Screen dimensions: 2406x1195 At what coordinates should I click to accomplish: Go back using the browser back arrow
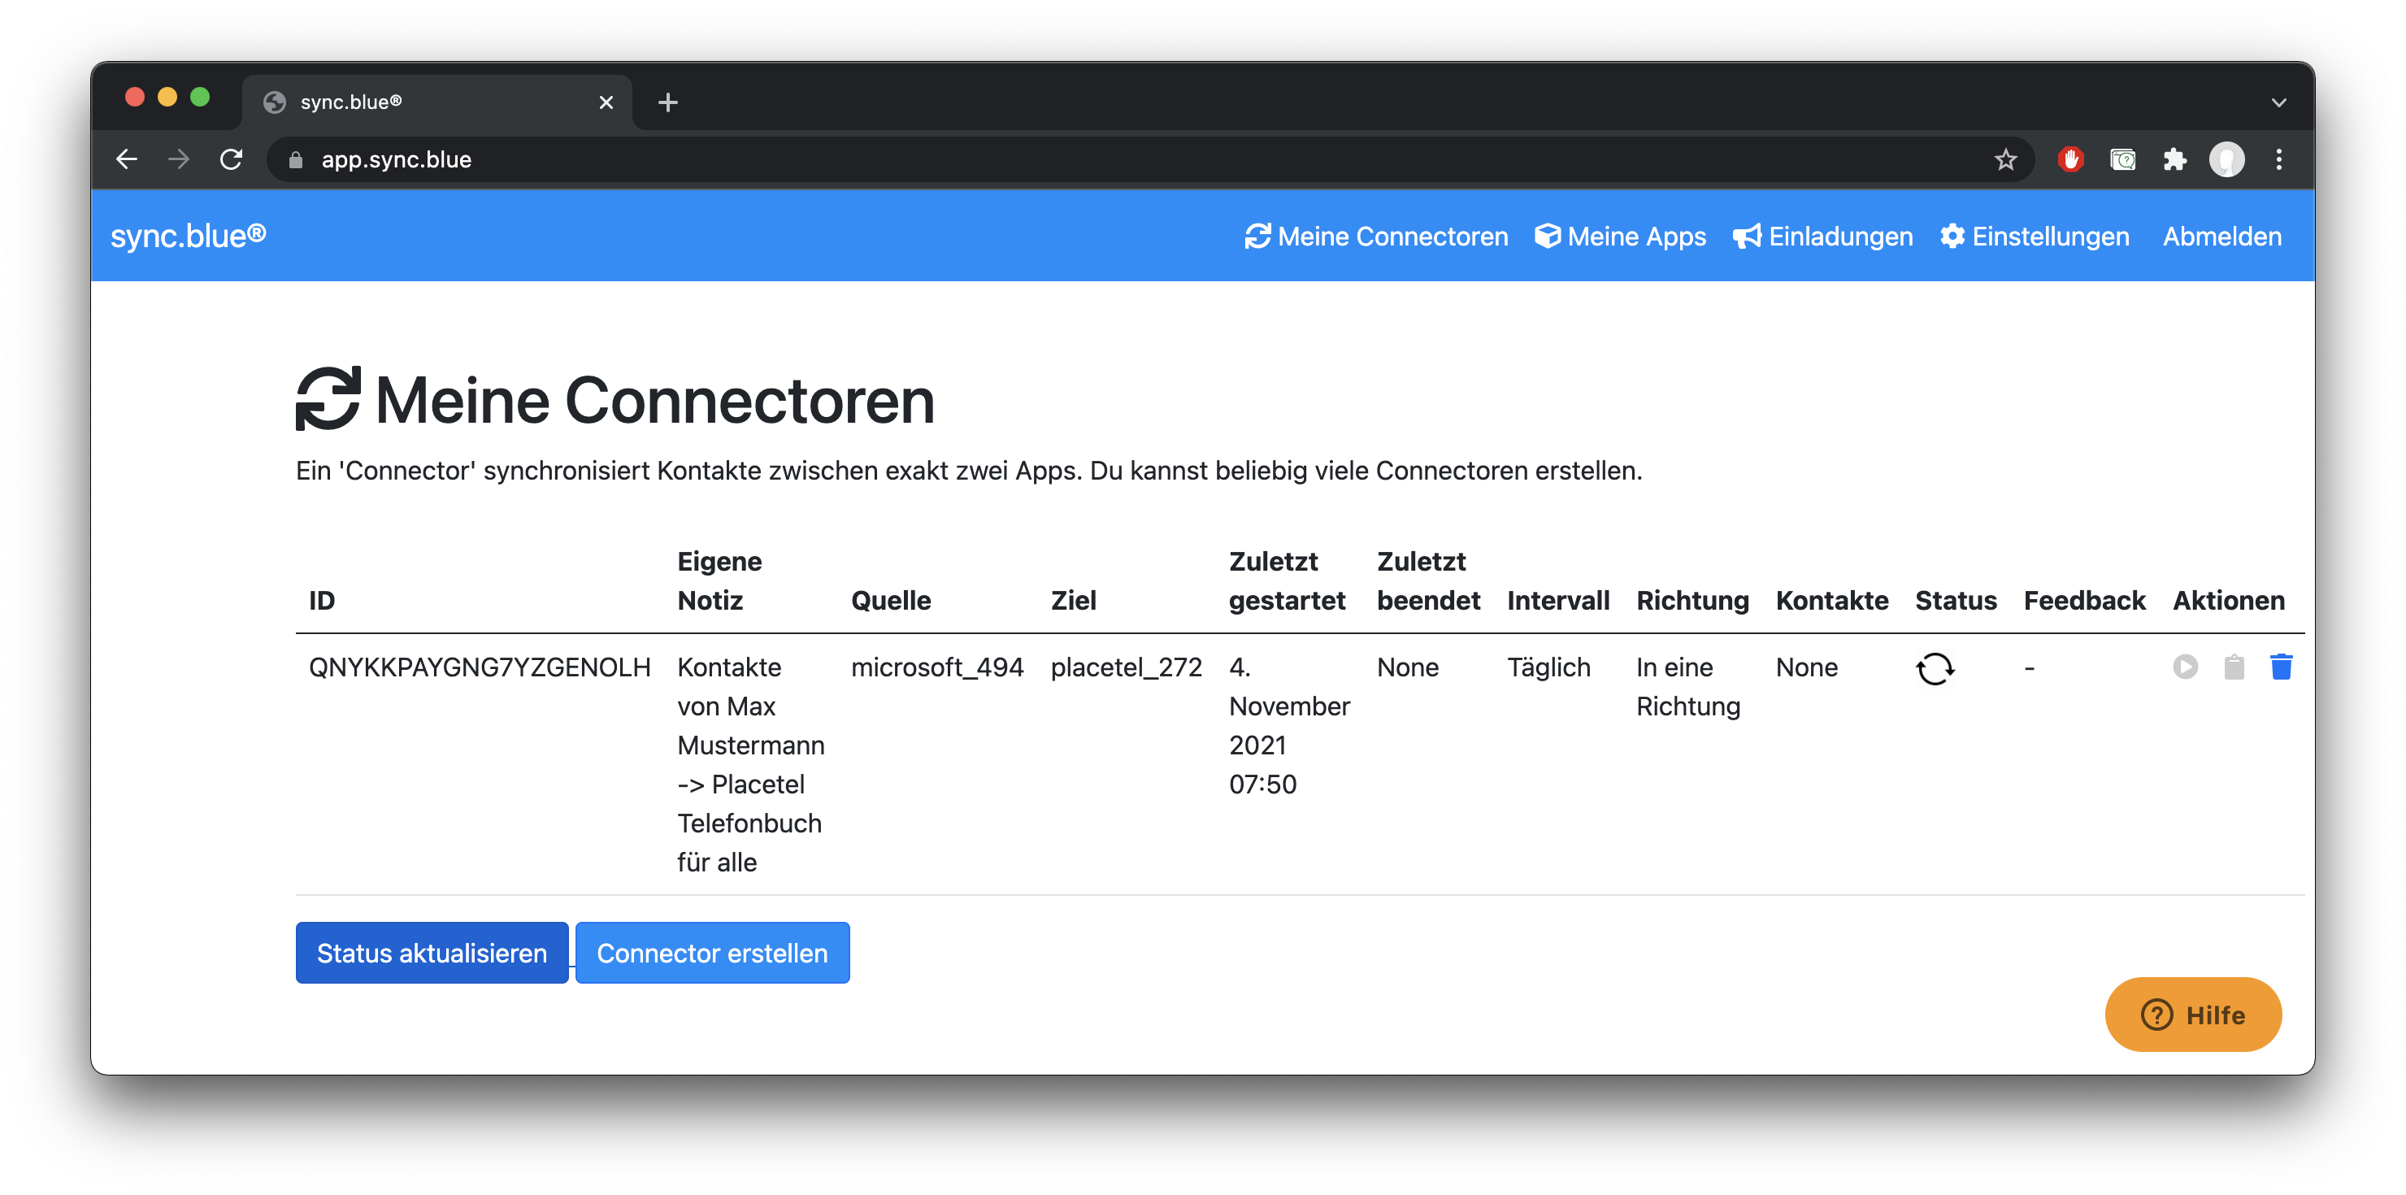127,160
